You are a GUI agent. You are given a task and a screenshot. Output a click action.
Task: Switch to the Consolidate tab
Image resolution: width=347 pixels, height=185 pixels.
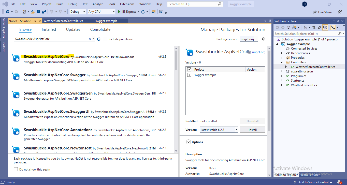(100, 29)
